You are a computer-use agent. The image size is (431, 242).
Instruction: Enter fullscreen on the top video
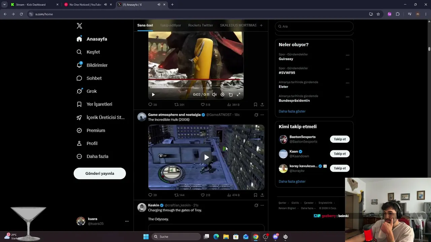coord(238,94)
